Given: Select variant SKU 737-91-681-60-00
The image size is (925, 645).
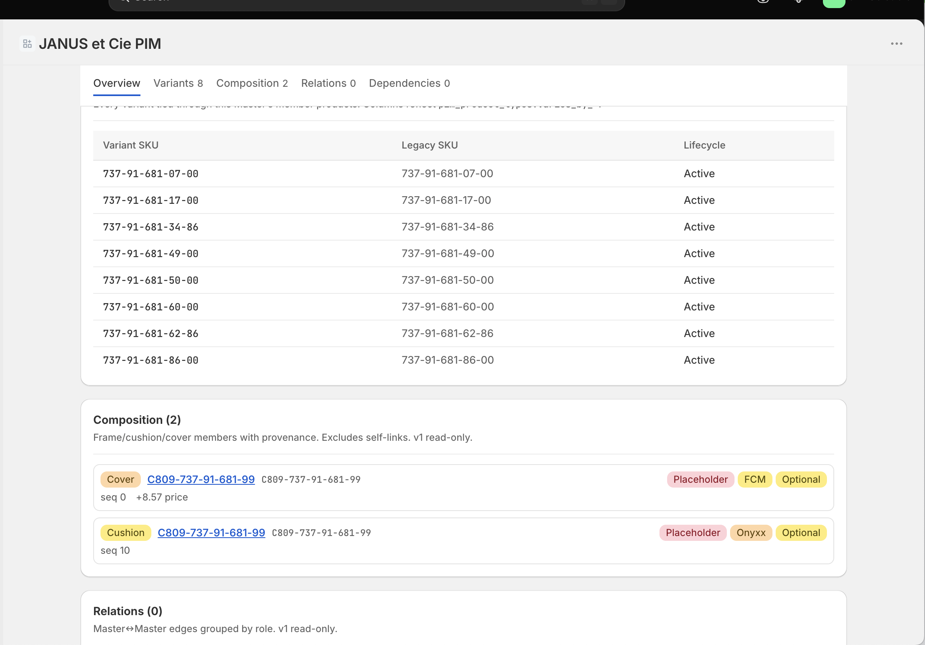Looking at the screenshot, I should point(151,307).
